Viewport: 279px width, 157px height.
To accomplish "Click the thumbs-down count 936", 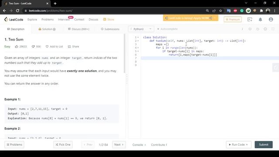I will point(36,47).
